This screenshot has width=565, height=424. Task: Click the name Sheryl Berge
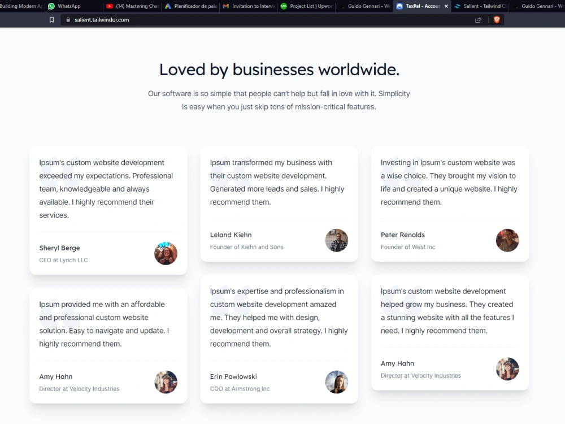click(59, 248)
